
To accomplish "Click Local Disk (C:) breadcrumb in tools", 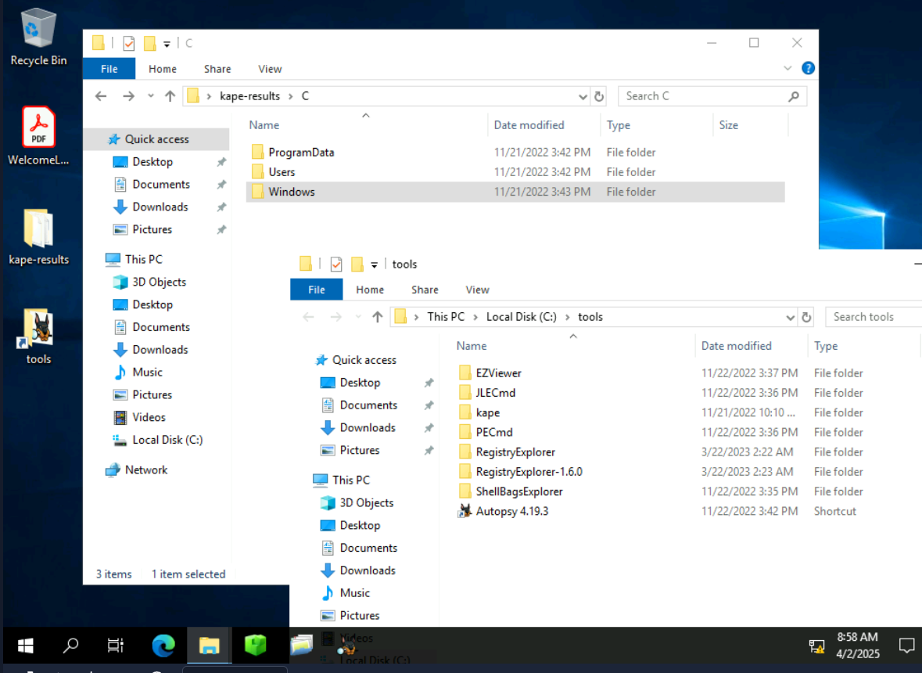I will tap(521, 317).
